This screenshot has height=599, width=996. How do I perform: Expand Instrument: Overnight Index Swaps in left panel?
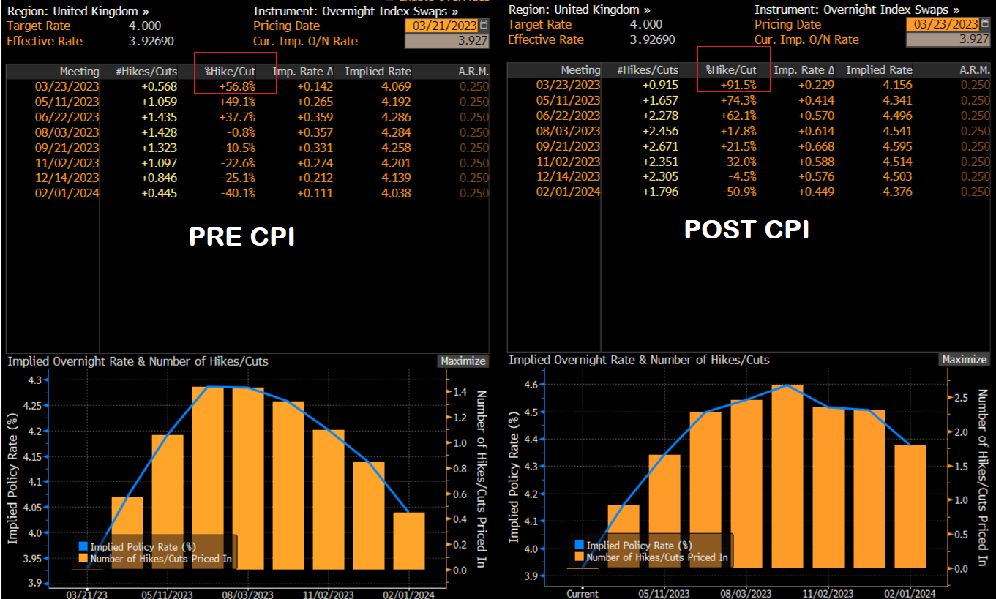click(356, 11)
